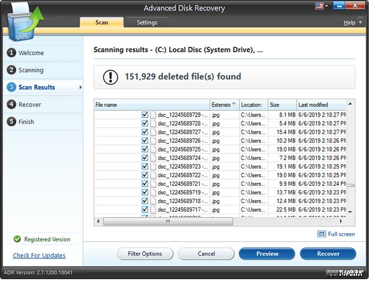Click step 4 Recover number icon
The width and height of the screenshot is (370, 281).
(x=11, y=104)
